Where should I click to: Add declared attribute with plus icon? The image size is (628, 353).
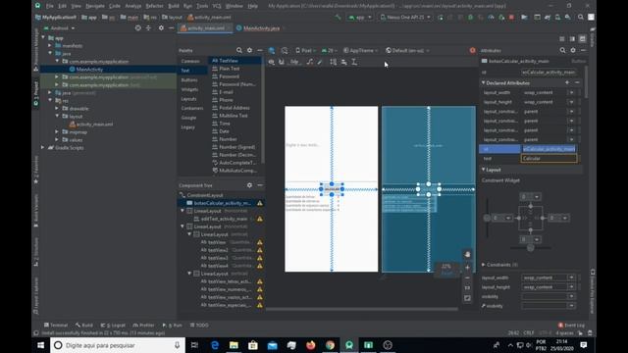[x=567, y=82]
